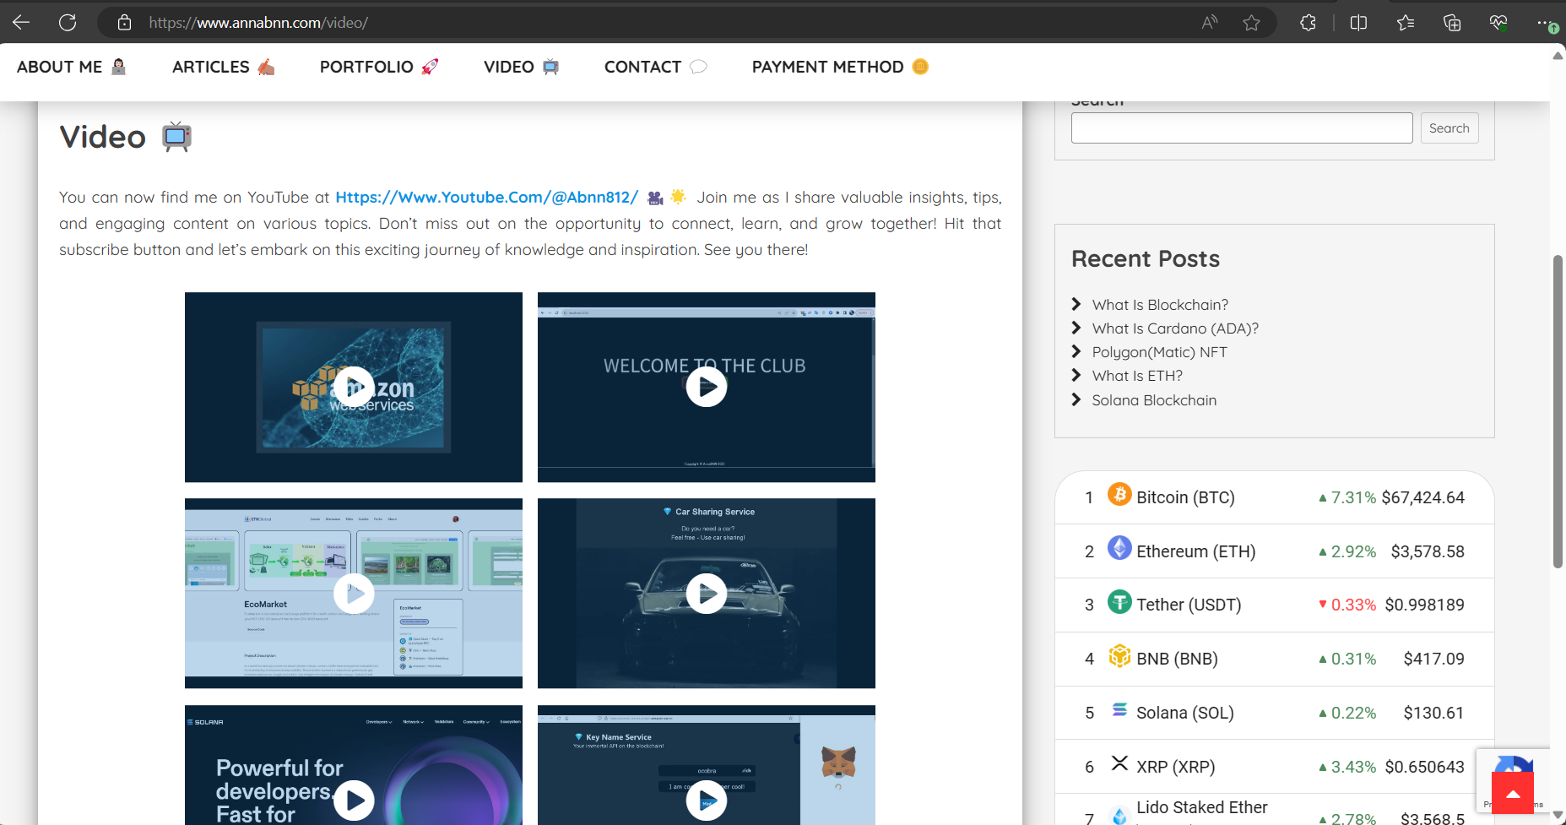Image resolution: width=1566 pixels, height=825 pixels.
Task: Open the ABOUT ME menu item
Action: 72,67
